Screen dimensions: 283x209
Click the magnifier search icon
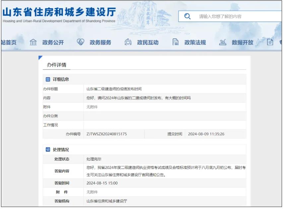pos(187,17)
